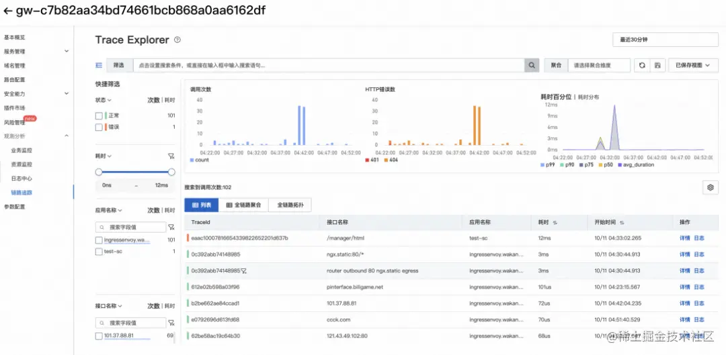The height and width of the screenshot is (355, 726).
Task: Check the 正常 status checkbox
Action: [x=99, y=115]
